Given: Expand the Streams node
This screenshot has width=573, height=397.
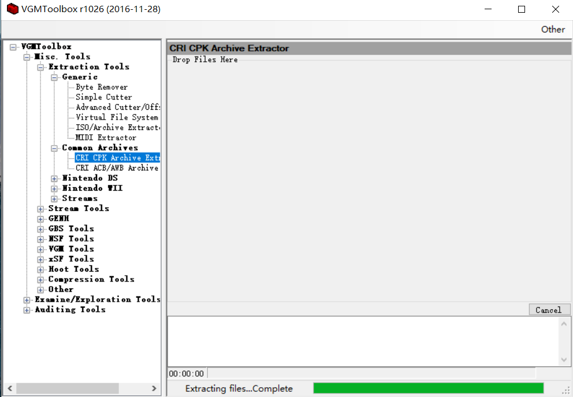Looking at the screenshot, I should (54, 199).
